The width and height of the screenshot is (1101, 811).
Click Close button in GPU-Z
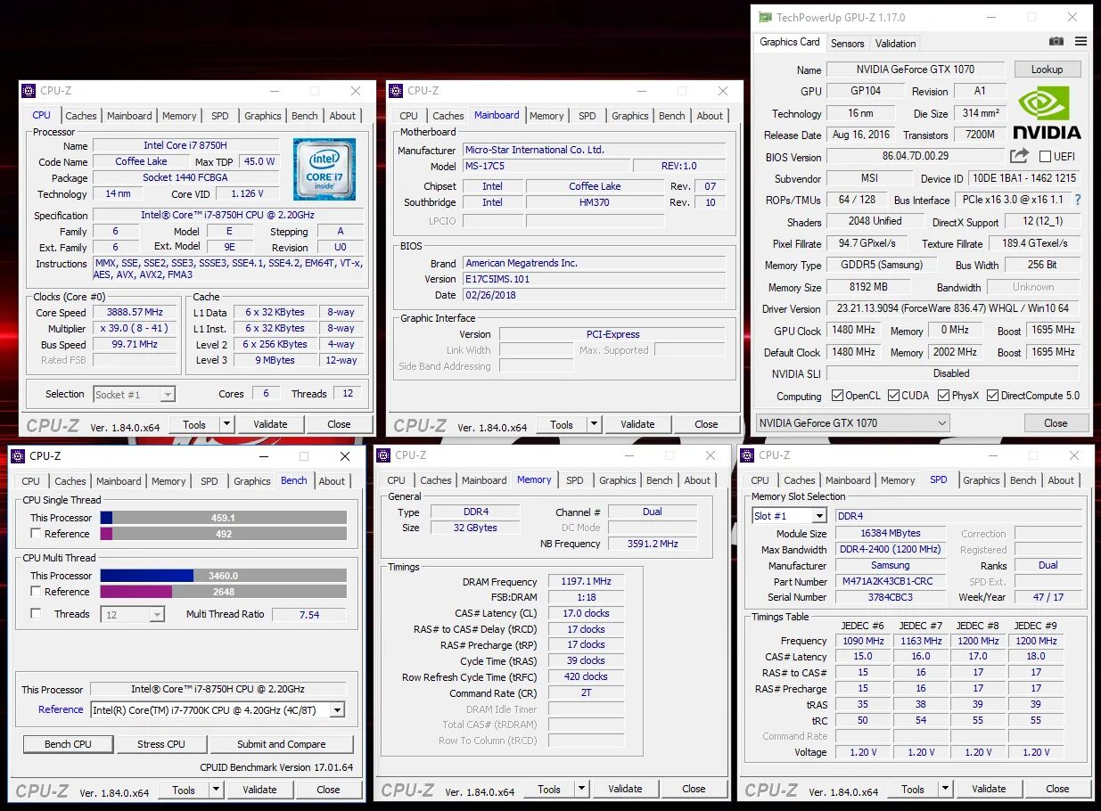coord(1056,423)
